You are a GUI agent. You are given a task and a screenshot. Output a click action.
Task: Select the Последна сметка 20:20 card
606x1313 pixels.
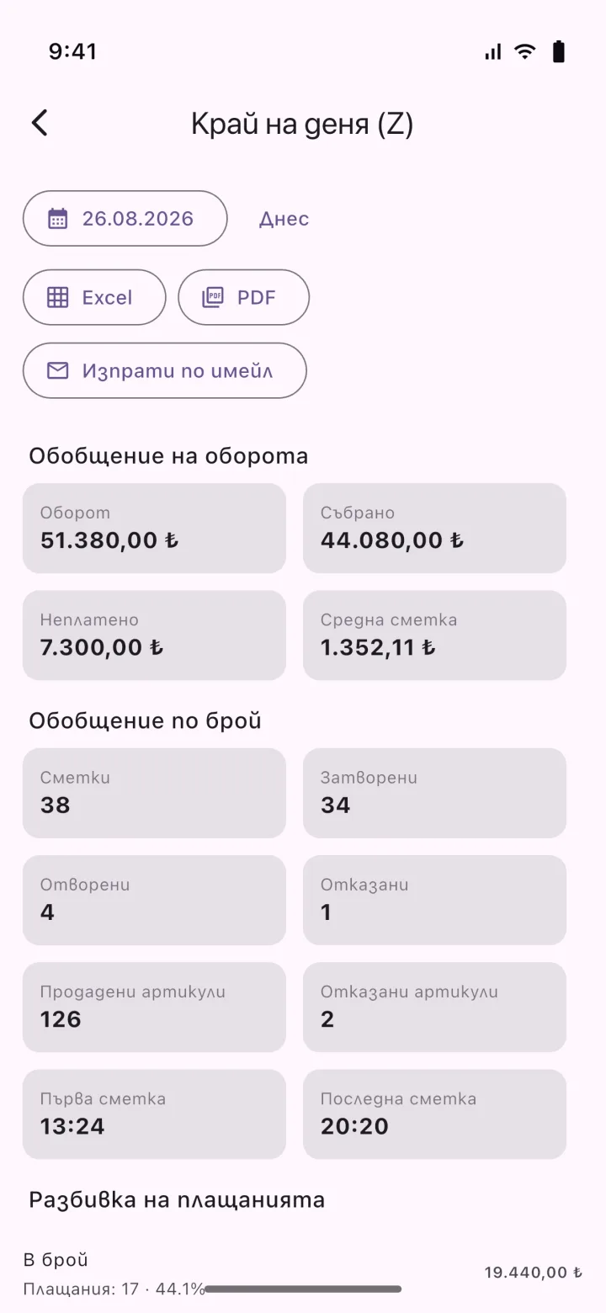434,1114
